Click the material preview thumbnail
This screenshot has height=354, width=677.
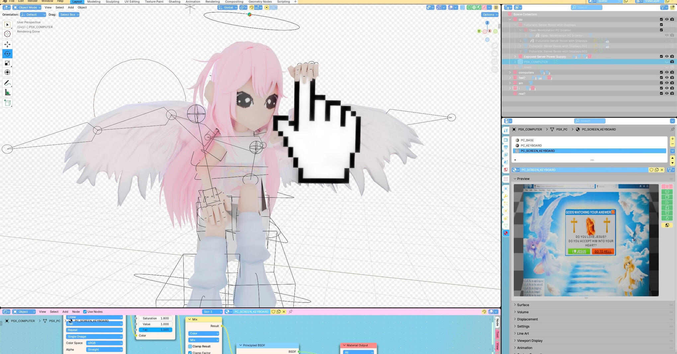click(x=586, y=240)
